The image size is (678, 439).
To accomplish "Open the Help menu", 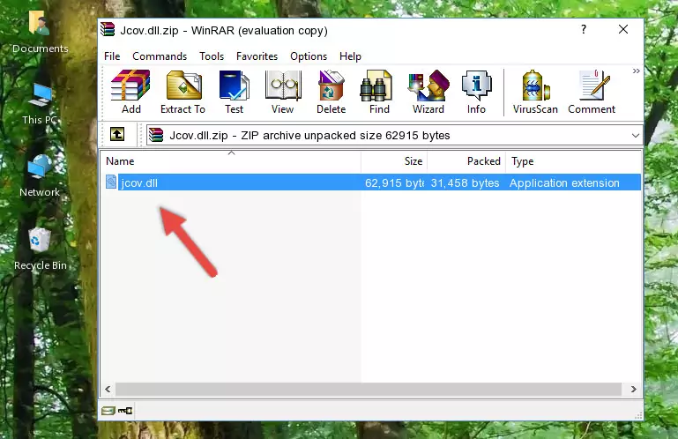I will tap(350, 56).
